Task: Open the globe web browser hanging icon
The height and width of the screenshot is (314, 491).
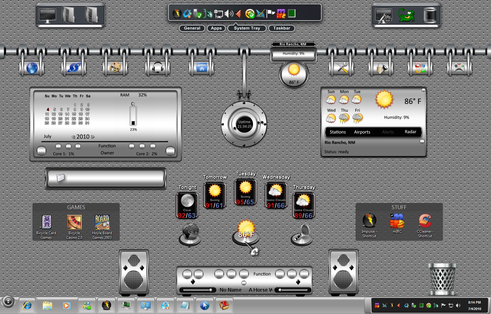Action: pos(32,68)
